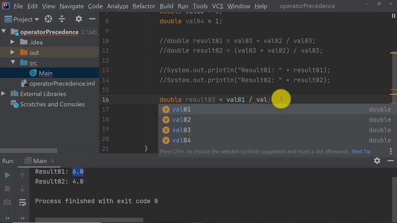The height and width of the screenshot is (223, 397).
Task: Click the locate opened file target icon
Action: (48, 19)
